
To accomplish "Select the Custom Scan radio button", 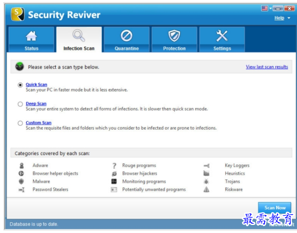I will [x=20, y=123].
